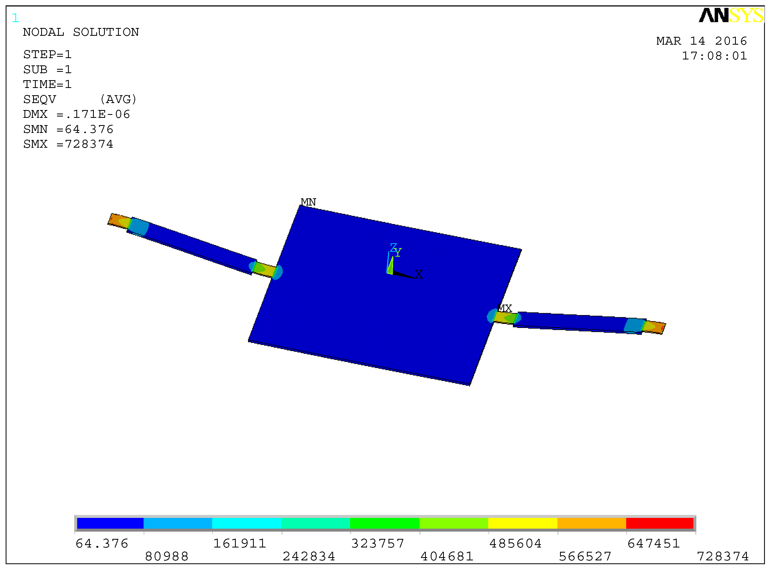Screen dimensions: 770x569
Task: Click the ANSYS logo in the corner
Action: point(730,16)
